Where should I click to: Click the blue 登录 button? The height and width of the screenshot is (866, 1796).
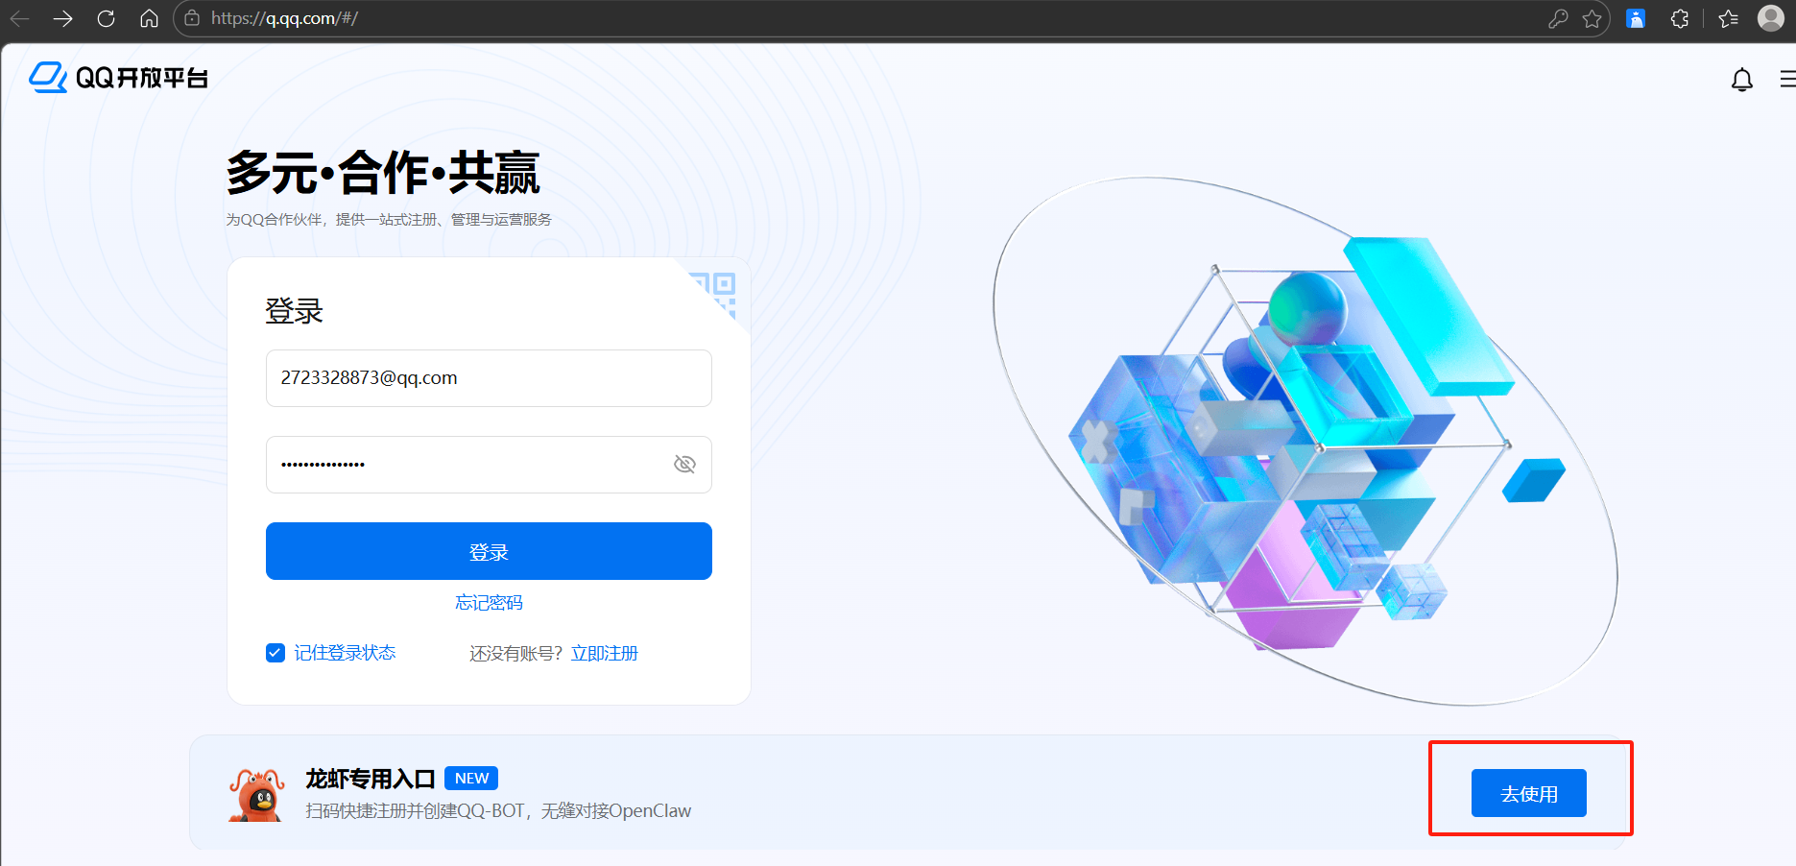coord(489,551)
